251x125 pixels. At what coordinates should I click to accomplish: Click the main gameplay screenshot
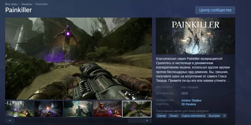[x=79, y=58]
